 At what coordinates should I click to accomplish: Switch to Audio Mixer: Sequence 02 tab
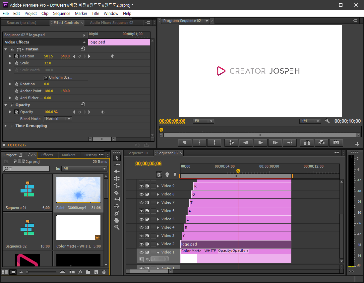pos(112,23)
